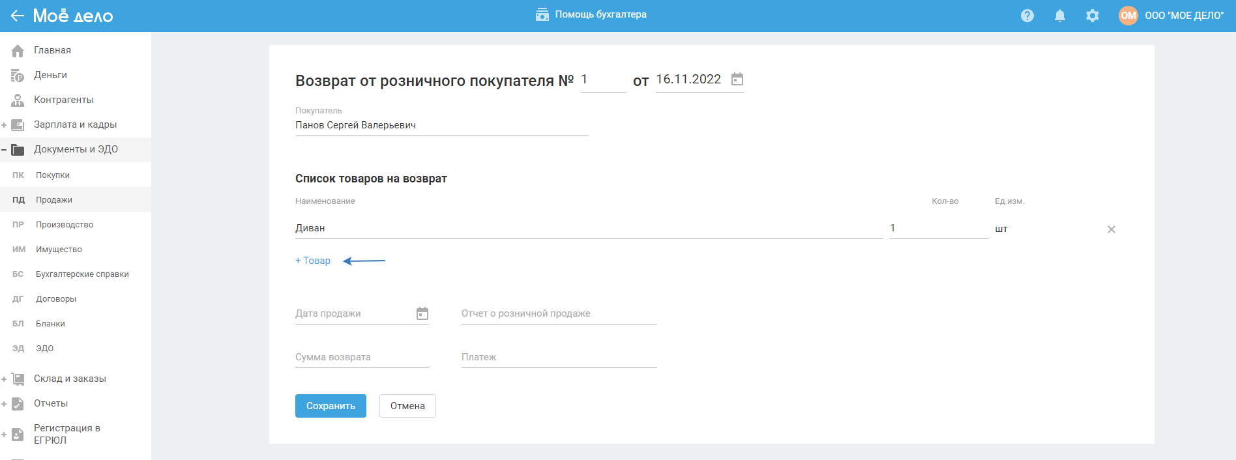Open the Моё дело logo home link

[73, 16]
